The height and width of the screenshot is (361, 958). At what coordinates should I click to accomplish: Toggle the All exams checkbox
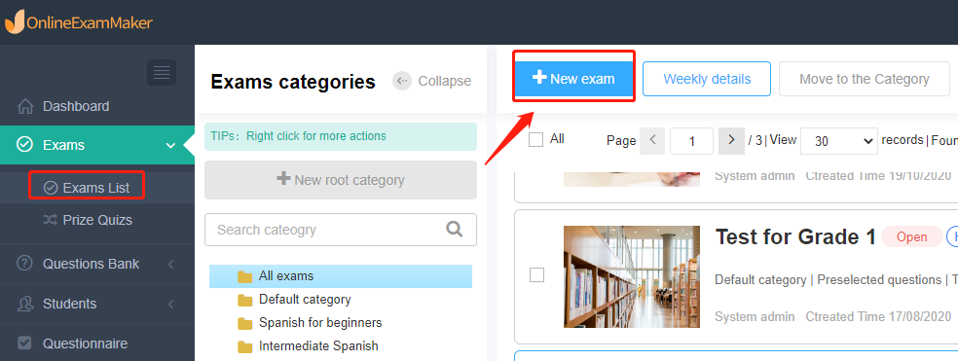tap(535, 140)
